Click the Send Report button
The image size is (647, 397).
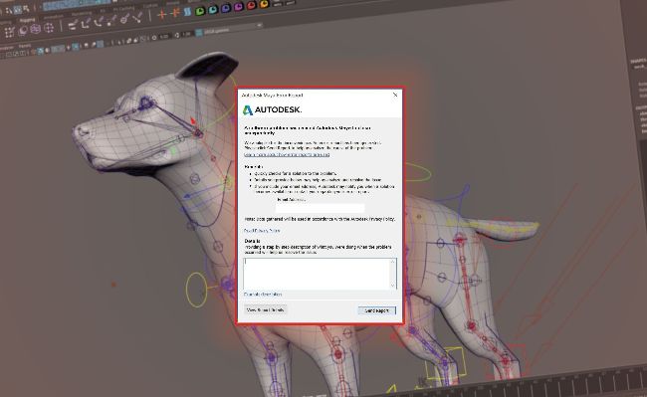376,310
